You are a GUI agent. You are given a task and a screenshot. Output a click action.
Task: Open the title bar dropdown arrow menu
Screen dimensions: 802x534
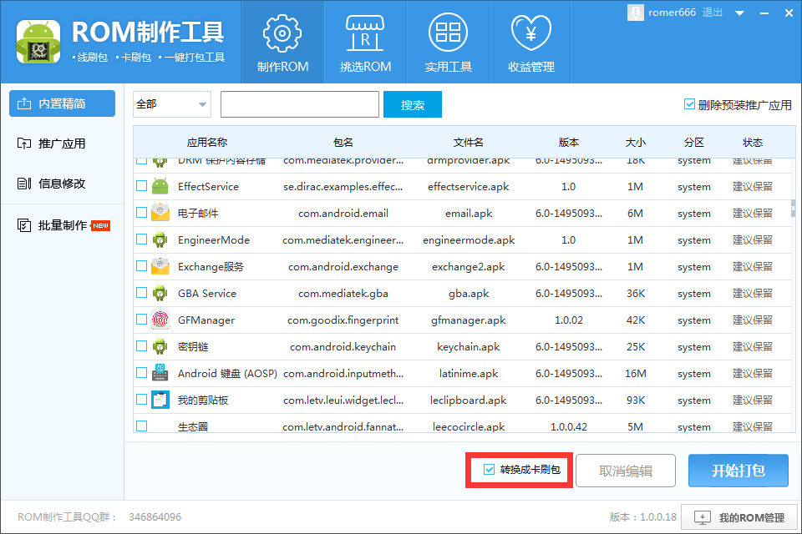click(739, 13)
